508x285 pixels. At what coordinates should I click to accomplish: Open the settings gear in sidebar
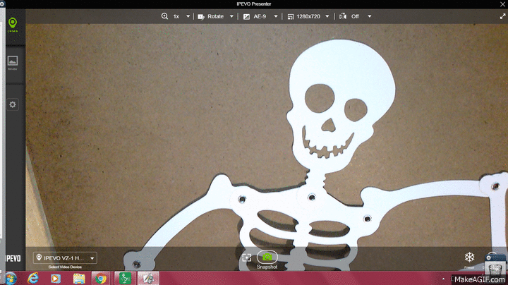pos(12,104)
